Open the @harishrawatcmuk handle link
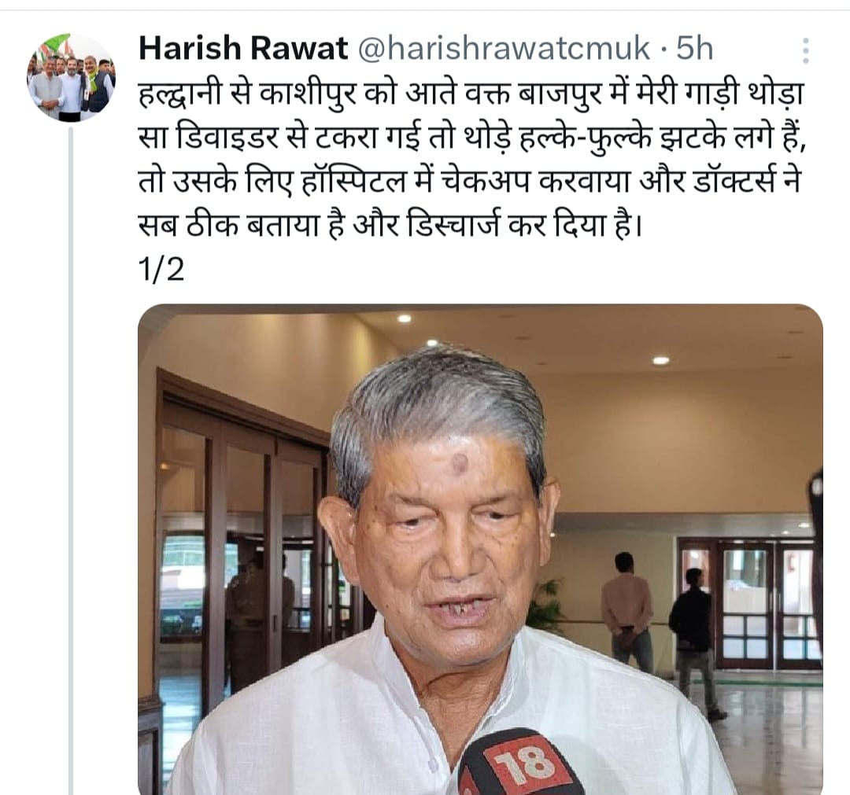850x795 pixels. [x=504, y=48]
